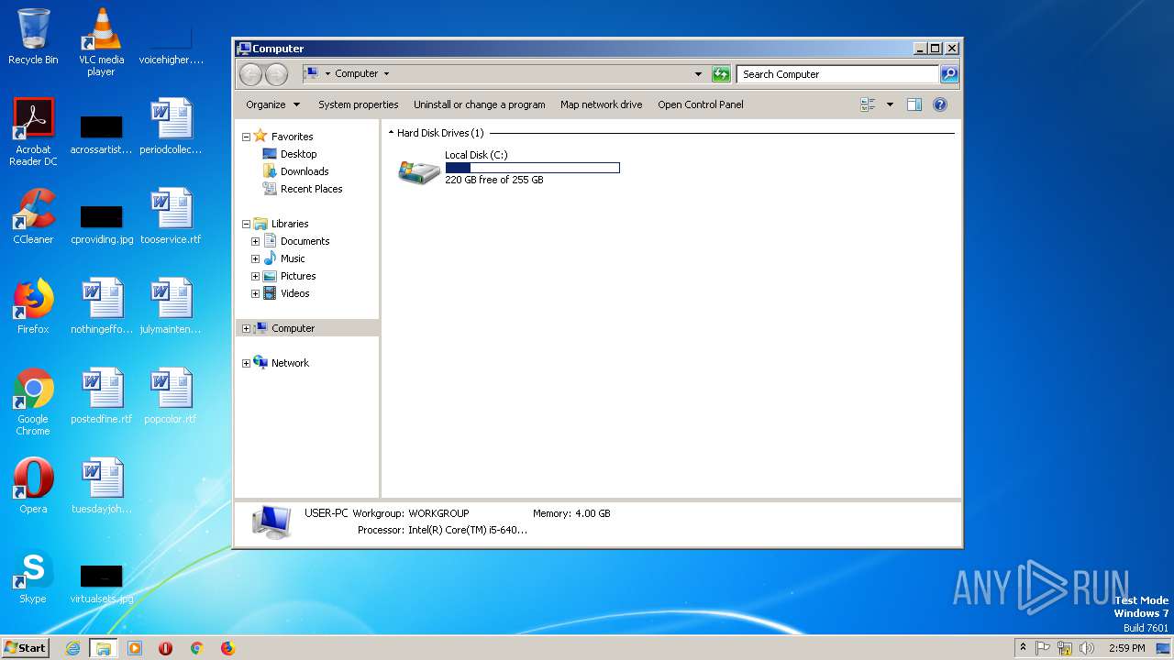Show the preview pane icon
This screenshot has width=1174, height=660.
pyautogui.click(x=914, y=104)
